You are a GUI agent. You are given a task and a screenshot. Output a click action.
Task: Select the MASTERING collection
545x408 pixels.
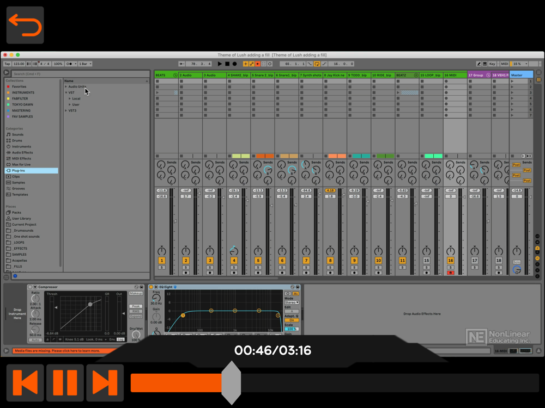21,110
